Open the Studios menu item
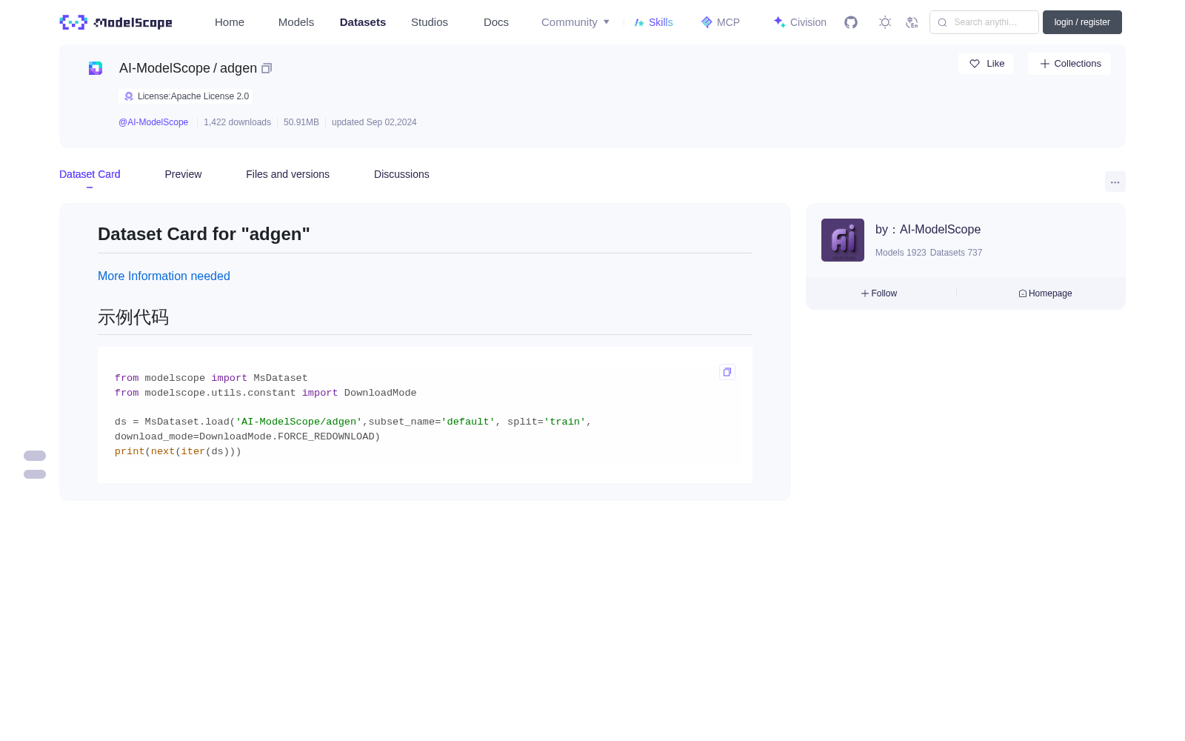The width and height of the screenshot is (1185, 741). click(x=430, y=22)
